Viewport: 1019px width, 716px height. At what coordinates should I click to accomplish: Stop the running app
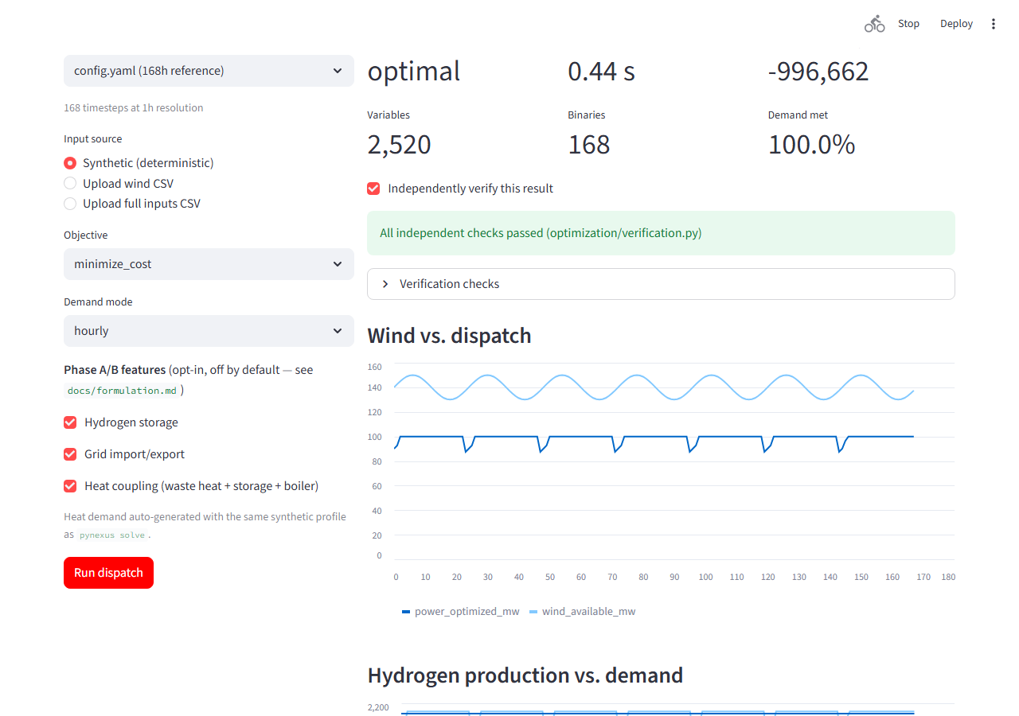(x=908, y=24)
